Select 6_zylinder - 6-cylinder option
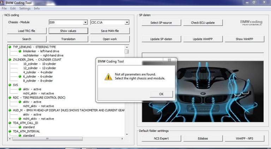 coord(38,76)
